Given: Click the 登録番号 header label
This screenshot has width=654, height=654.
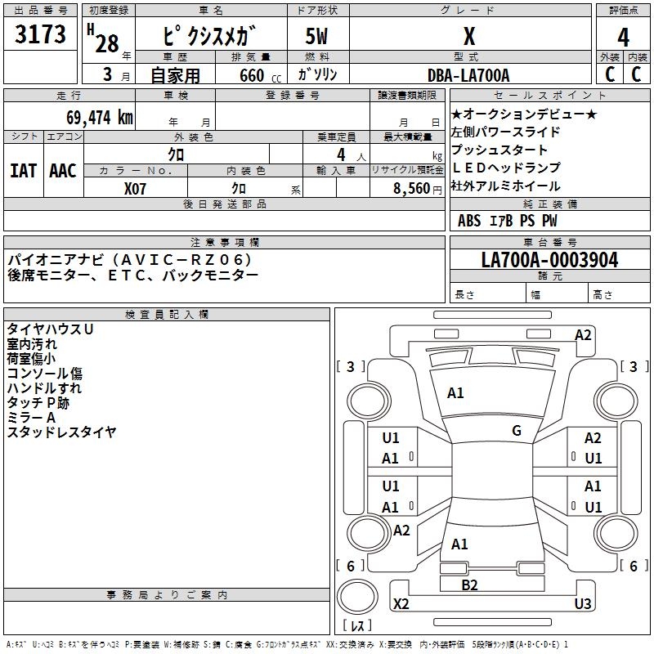Looking at the screenshot, I should [293, 95].
